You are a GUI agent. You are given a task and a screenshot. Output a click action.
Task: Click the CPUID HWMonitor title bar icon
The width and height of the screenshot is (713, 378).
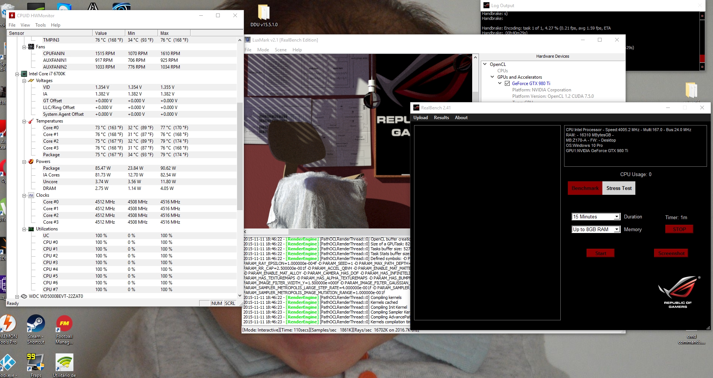12,15
